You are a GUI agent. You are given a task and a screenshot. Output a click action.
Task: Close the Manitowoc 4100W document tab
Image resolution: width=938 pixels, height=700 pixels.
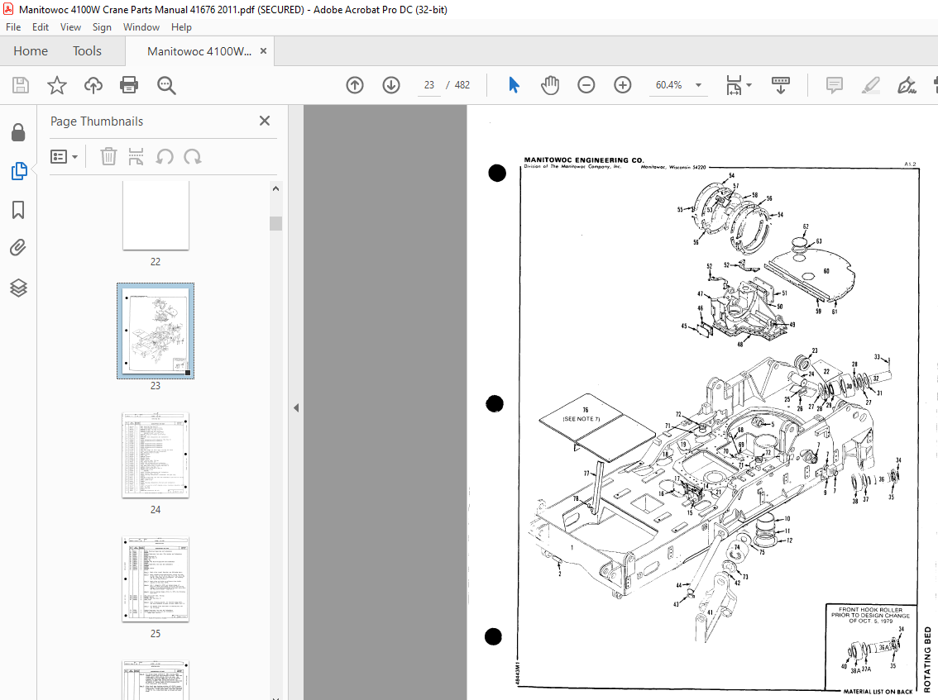(x=263, y=51)
